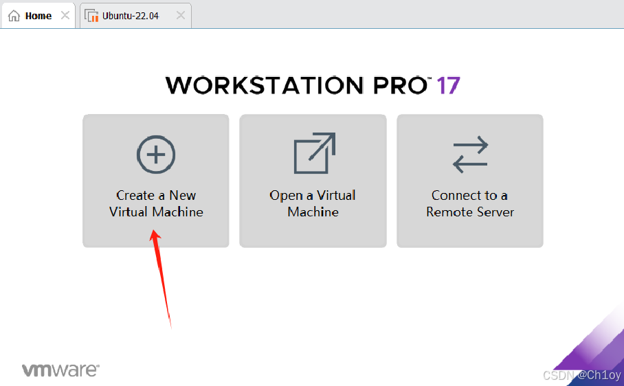
Task: Click the Ubuntu-22.04 VM tab icon
Action: click(x=91, y=16)
